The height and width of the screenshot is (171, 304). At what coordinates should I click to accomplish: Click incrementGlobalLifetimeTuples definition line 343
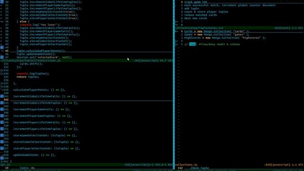(46, 103)
